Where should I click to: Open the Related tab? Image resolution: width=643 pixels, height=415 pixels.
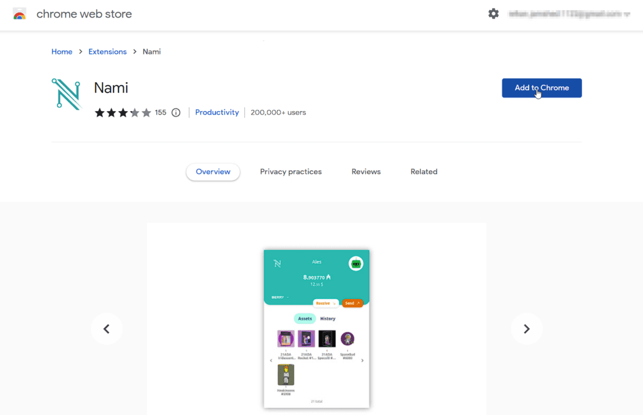424,172
